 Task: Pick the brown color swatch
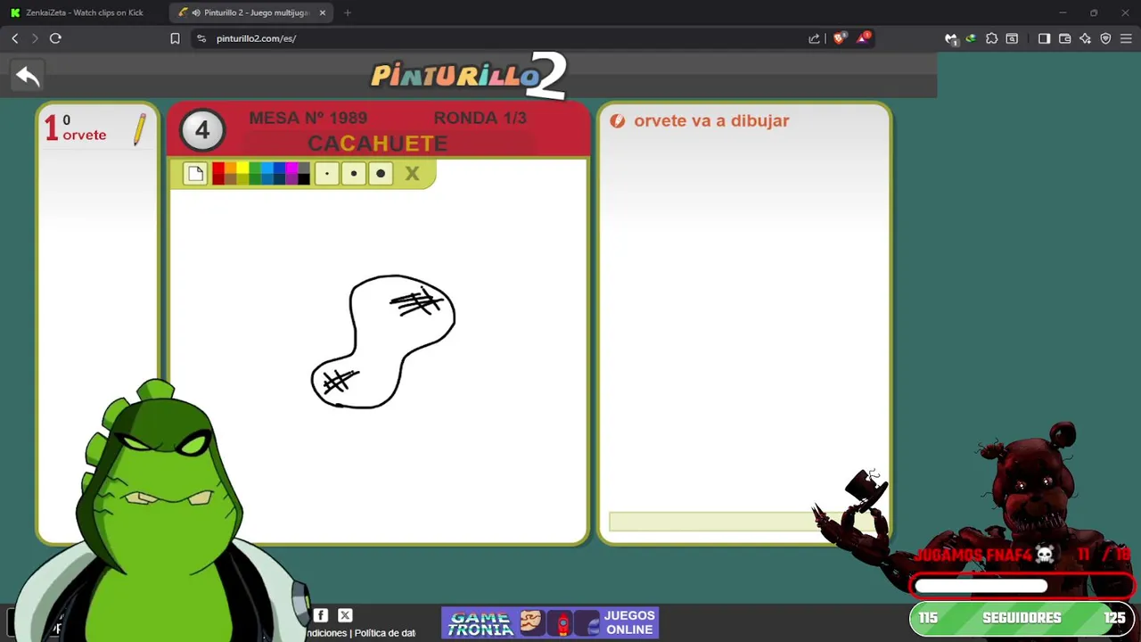(230, 179)
